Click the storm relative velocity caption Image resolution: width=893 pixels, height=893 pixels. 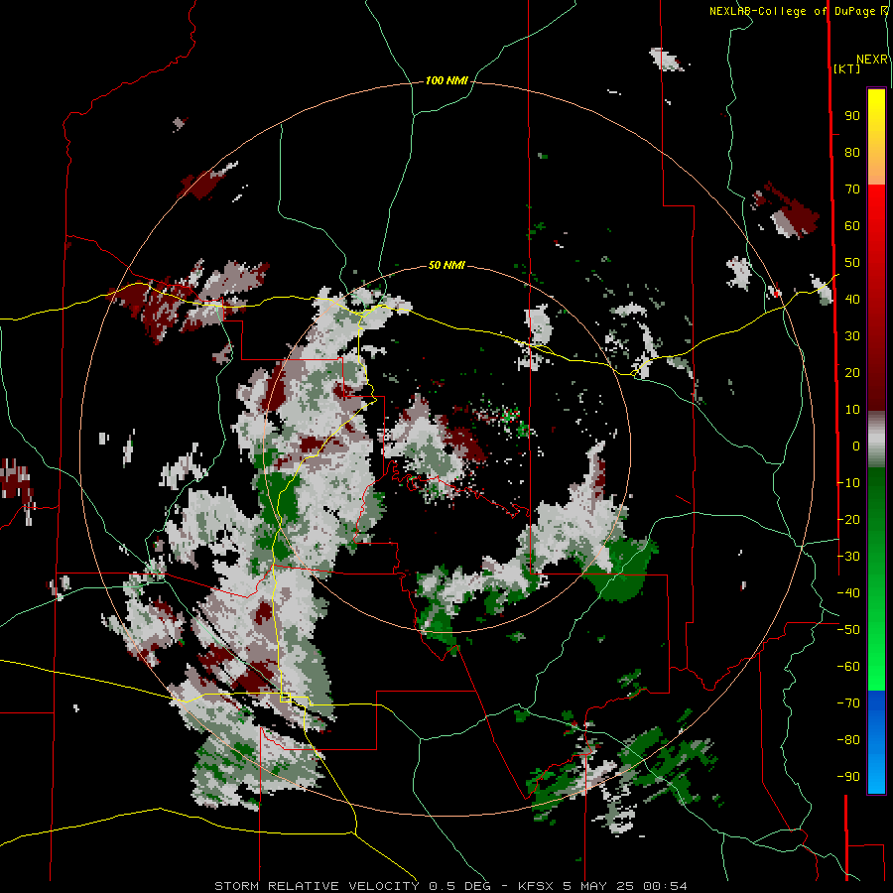point(450,886)
